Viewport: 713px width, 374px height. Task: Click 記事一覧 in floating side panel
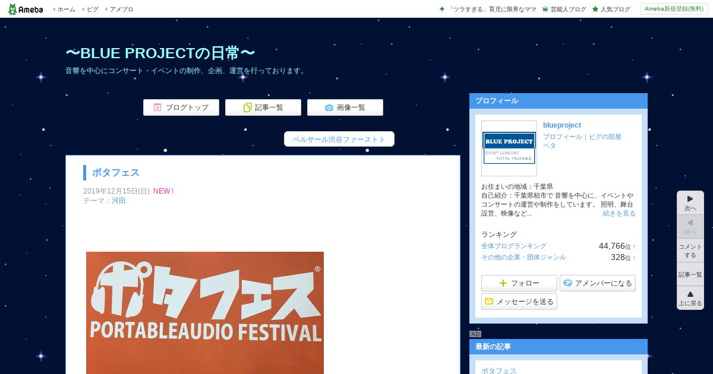[x=690, y=274]
